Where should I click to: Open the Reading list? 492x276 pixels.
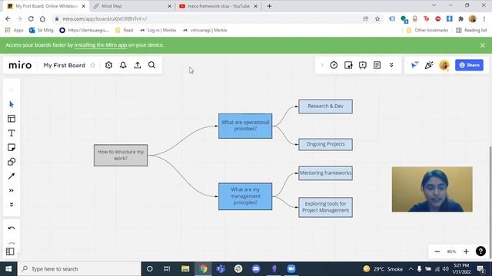point(471,31)
